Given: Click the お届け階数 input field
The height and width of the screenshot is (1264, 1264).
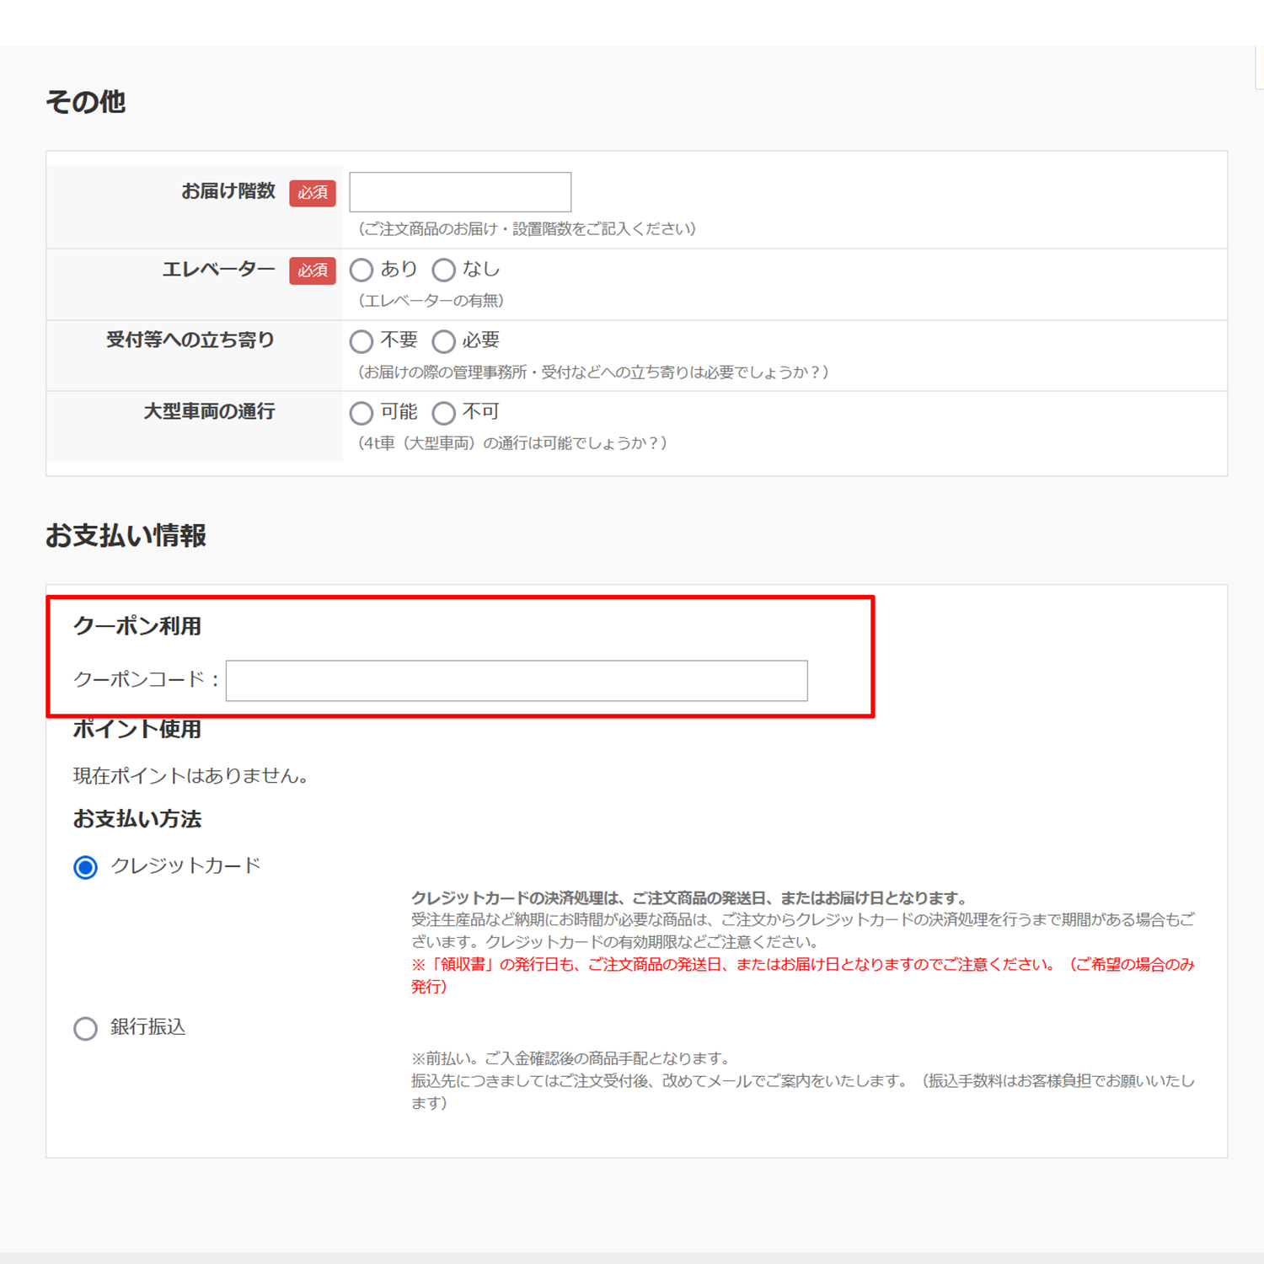Looking at the screenshot, I should click(x=460, y=192).
